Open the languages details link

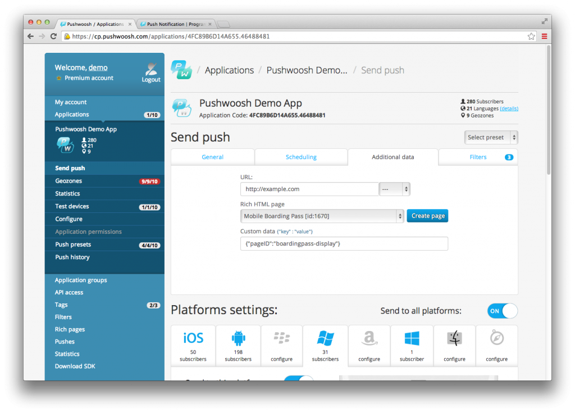pos(509,108)
